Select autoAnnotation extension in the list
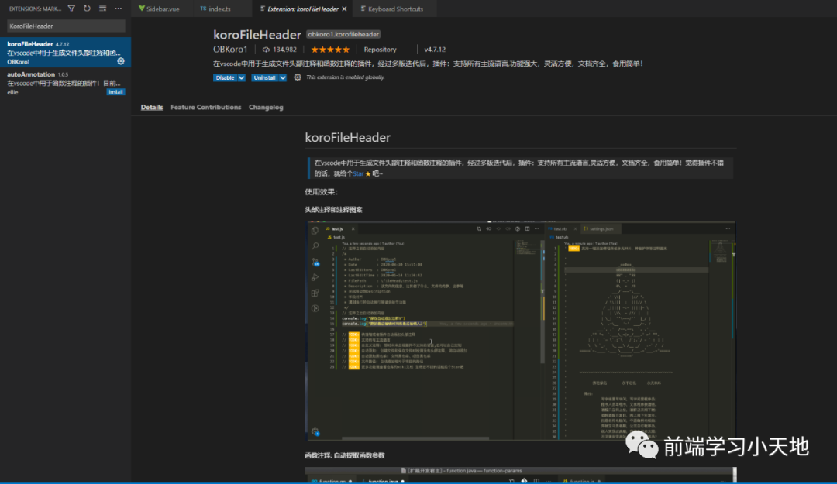This screenshot has width=837, height=484. (65, 83)
